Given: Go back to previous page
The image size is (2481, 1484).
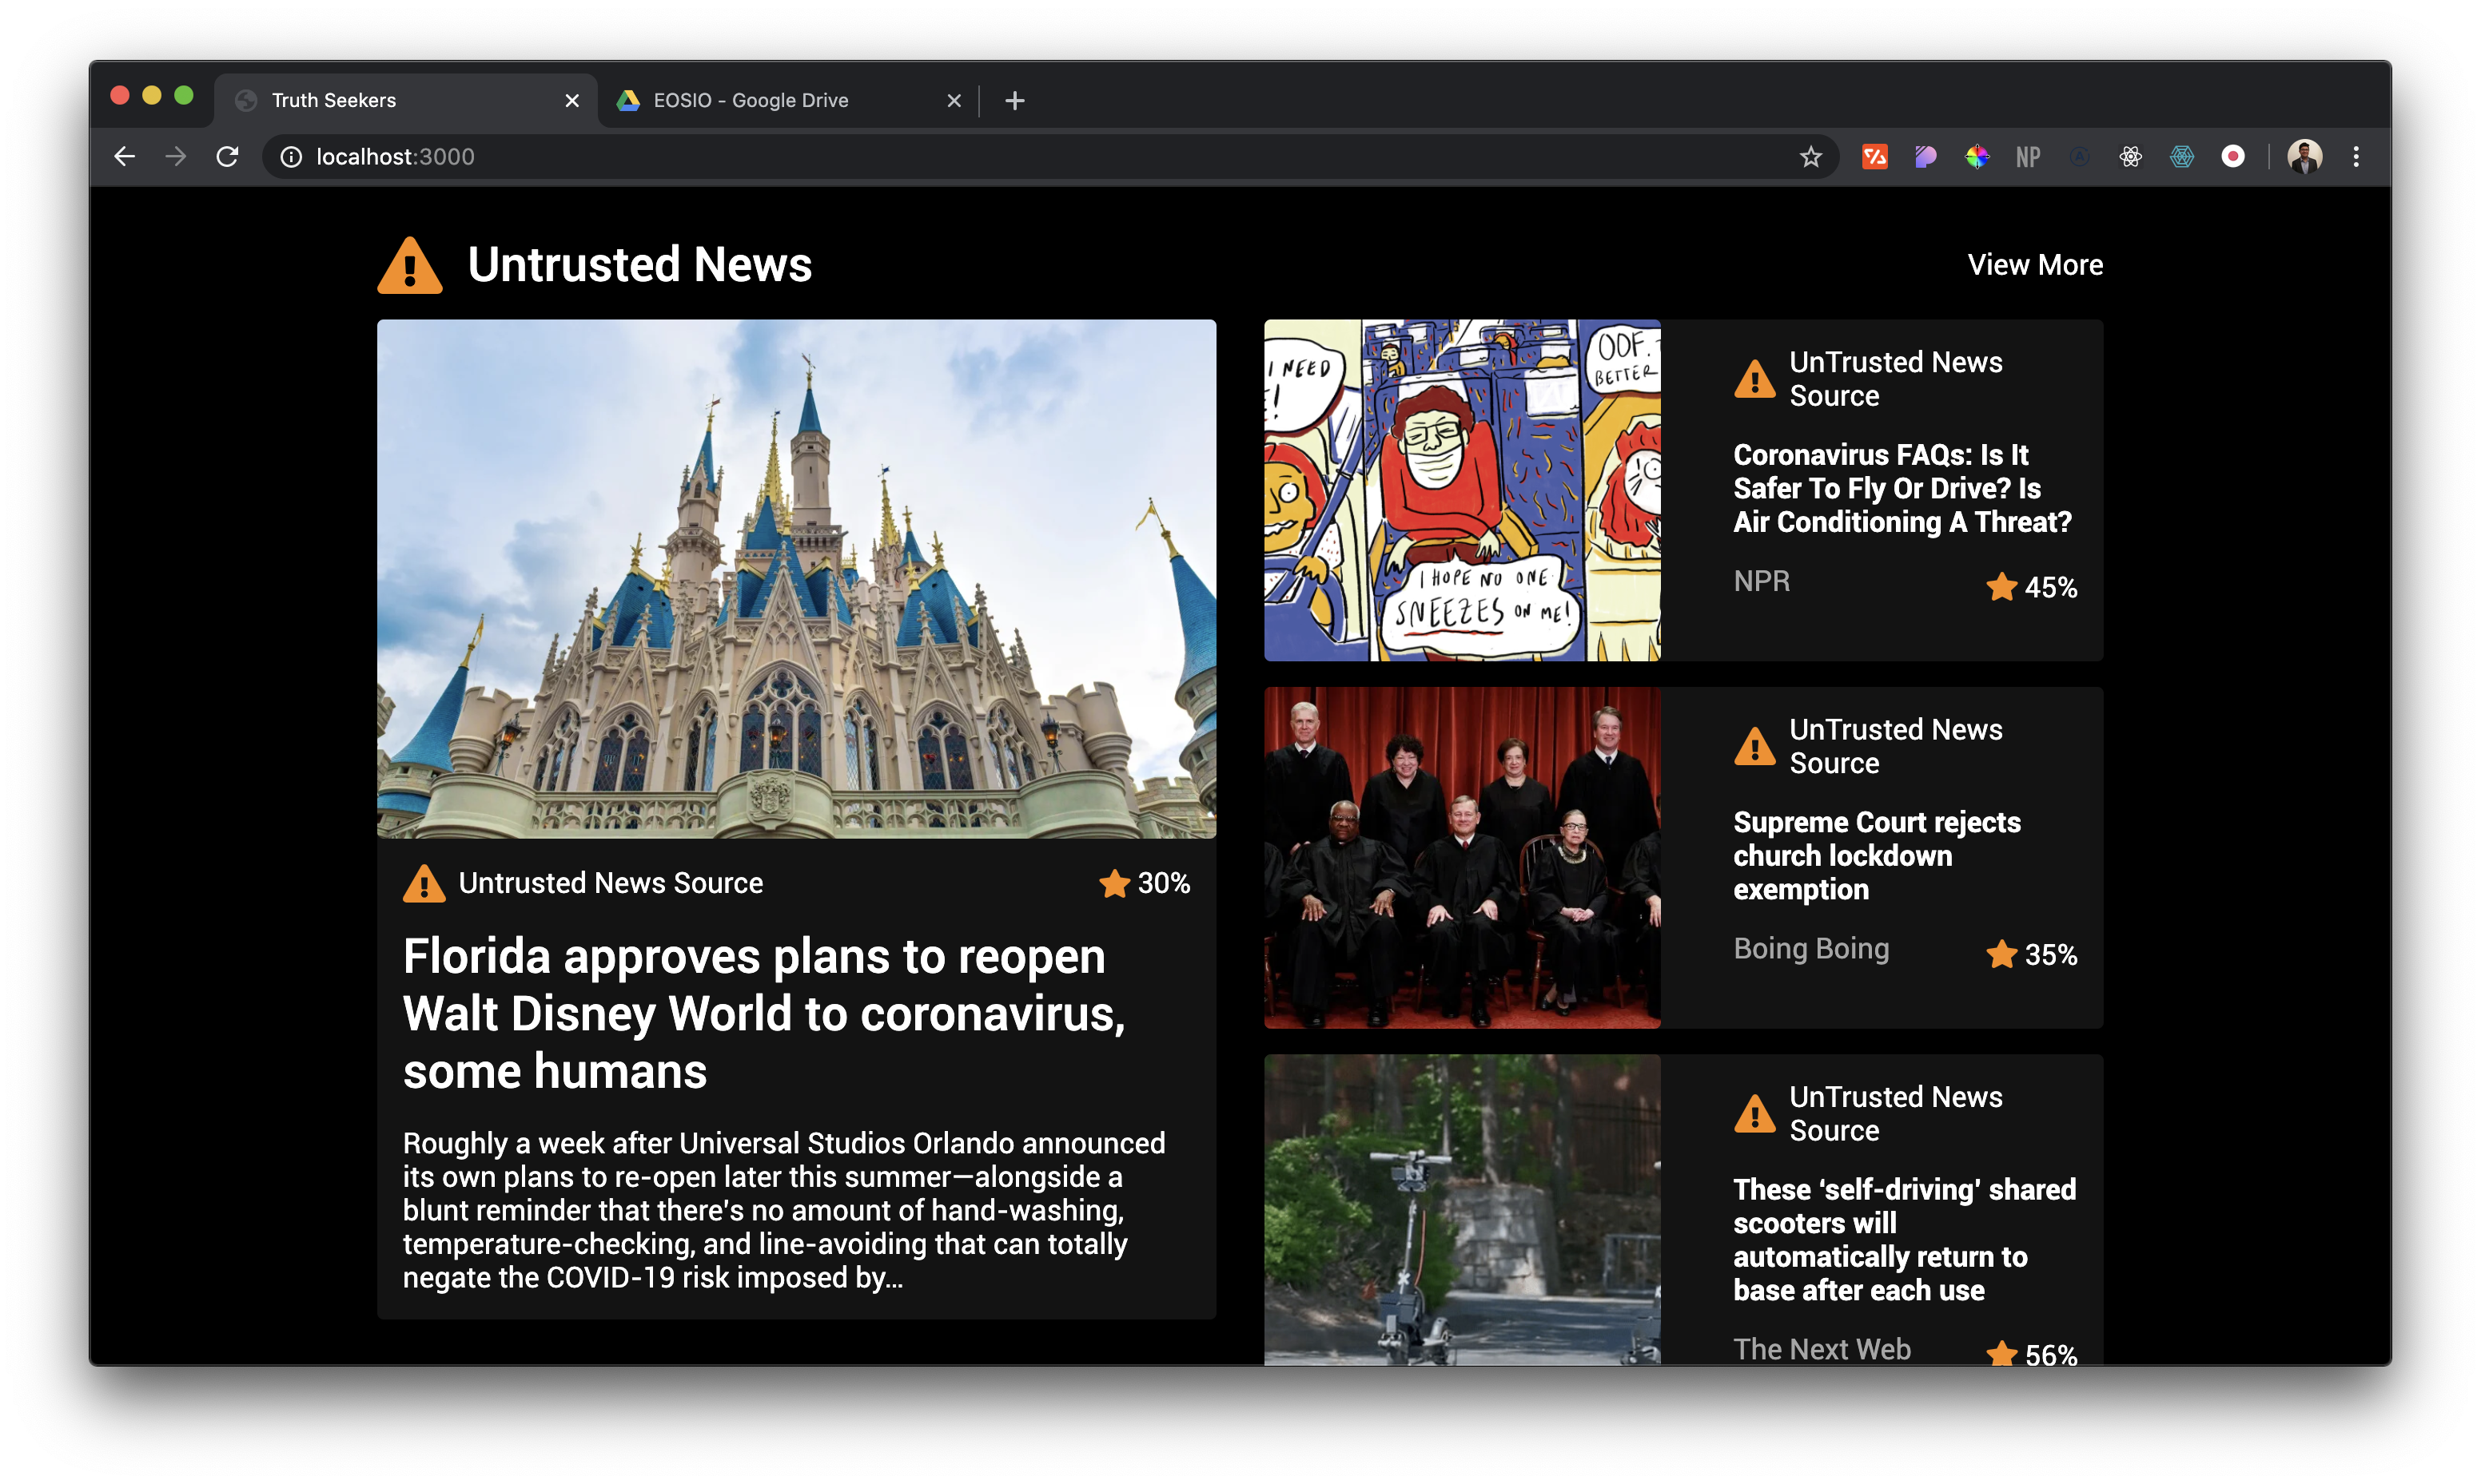Looking at the screenshot, I should pos(124,157).
